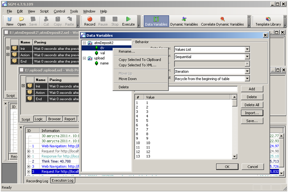Choose Rename... from the context menu
The width and height of the screenshot is (288, 192).
pyautogui.click(x=126, y=52)
